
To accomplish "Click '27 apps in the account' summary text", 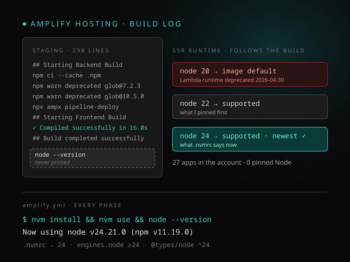I will [232, 162].
